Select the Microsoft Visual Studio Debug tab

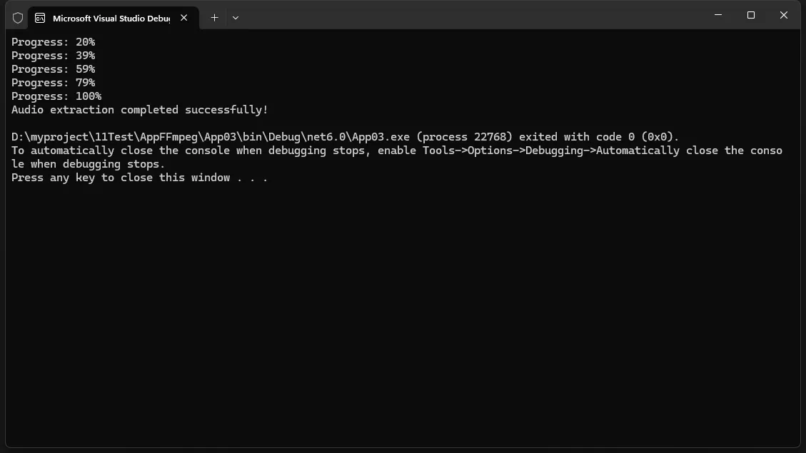(x=111, y=18)
